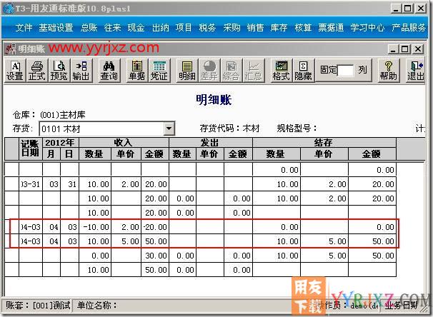Open the 单据 document view
The image size is (433, 317).
pyautogui.click(x=137, y=71)
